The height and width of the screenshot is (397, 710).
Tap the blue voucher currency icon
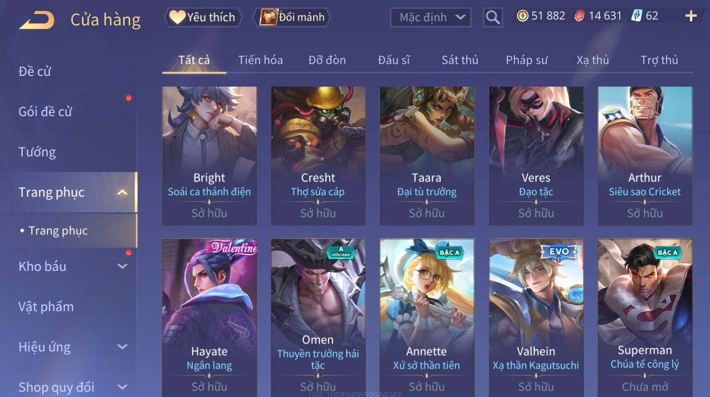tap(637, 16)
